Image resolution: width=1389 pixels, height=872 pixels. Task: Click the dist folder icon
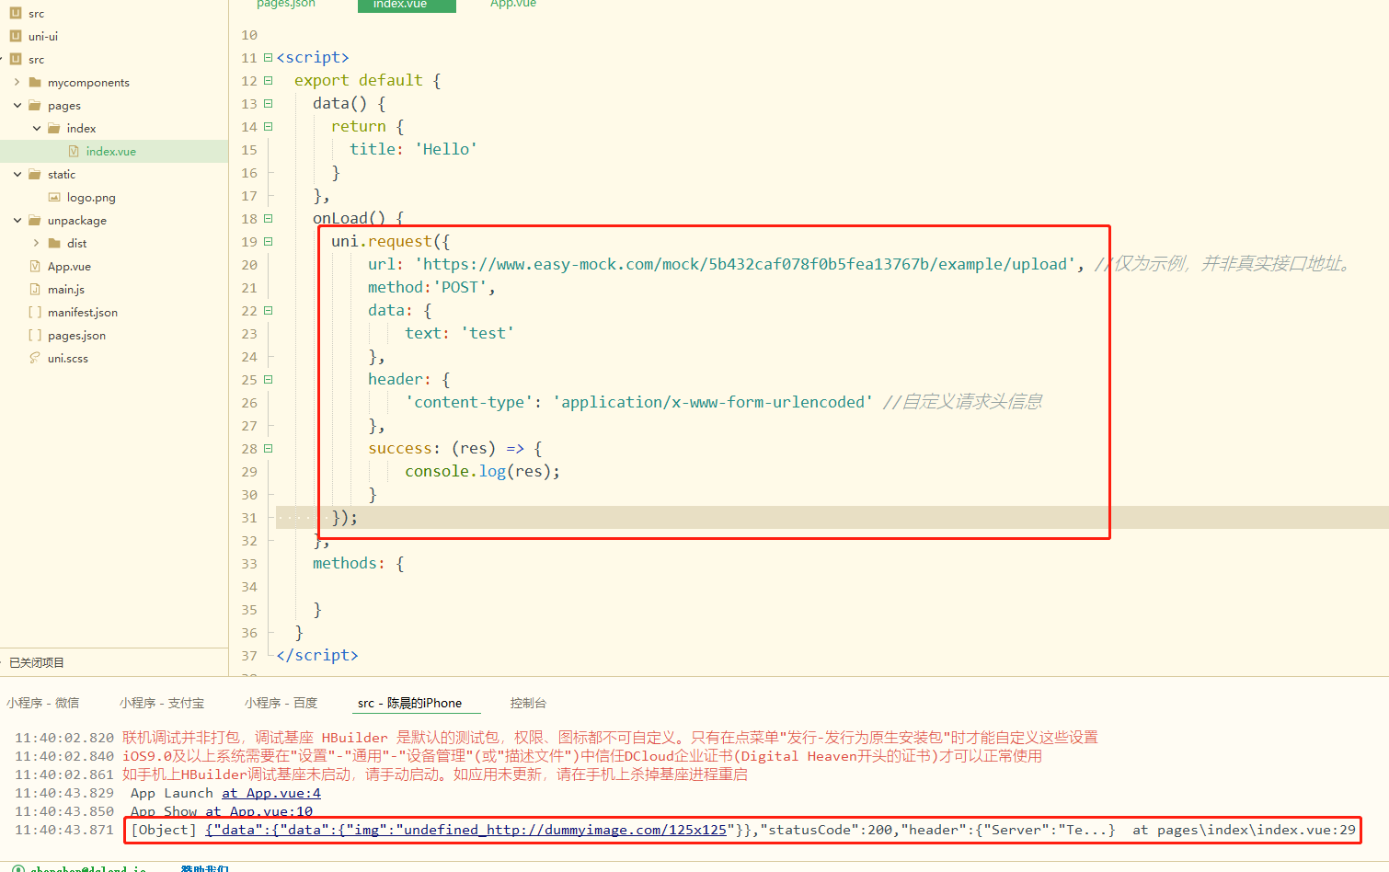pos(54,244)
